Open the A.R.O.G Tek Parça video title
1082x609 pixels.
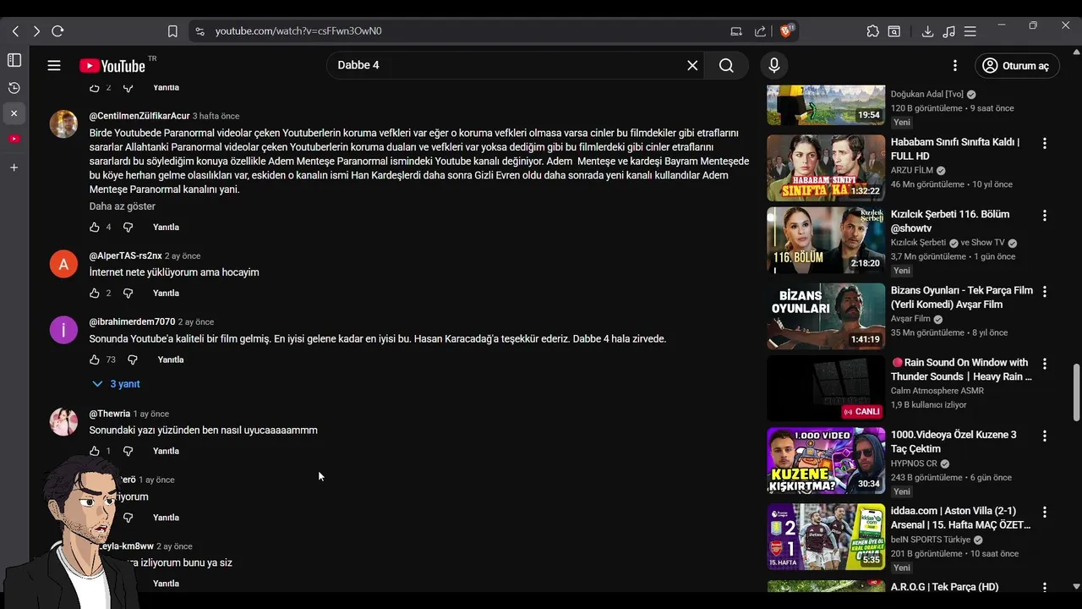coord(944,587)
